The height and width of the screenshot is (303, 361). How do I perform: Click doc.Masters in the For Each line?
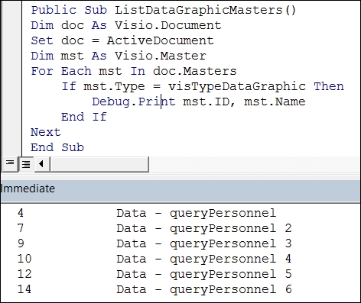(x=195, y=71)
